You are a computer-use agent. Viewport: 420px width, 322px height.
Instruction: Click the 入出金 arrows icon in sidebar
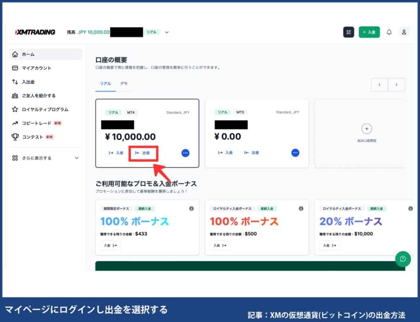click(x=15, y=82)
